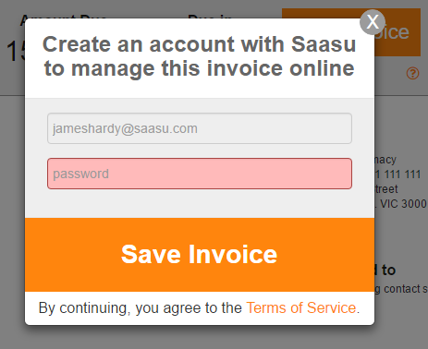Click the gray form area between fields
Screen dimensions: 428x349
[x=200, y=150]
